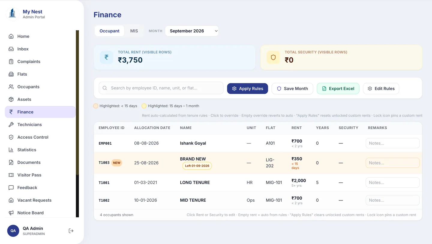Click the Documents file icon
Screen dimensions: 432x244
[x=11, y=162]
